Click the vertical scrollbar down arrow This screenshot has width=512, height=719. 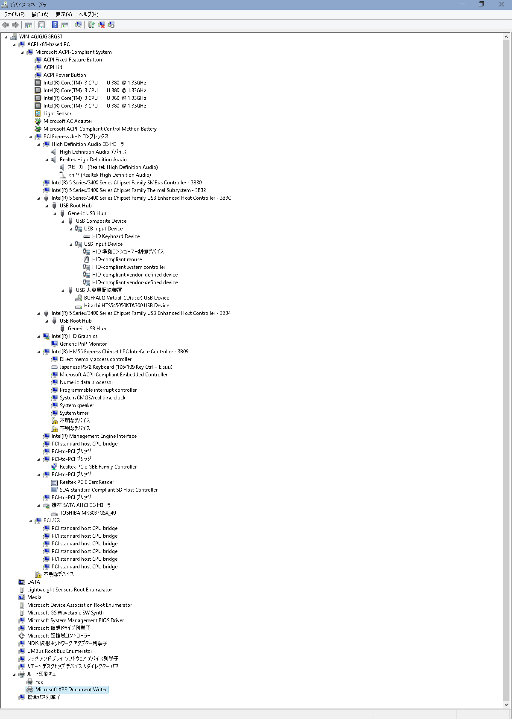(506, 705)
